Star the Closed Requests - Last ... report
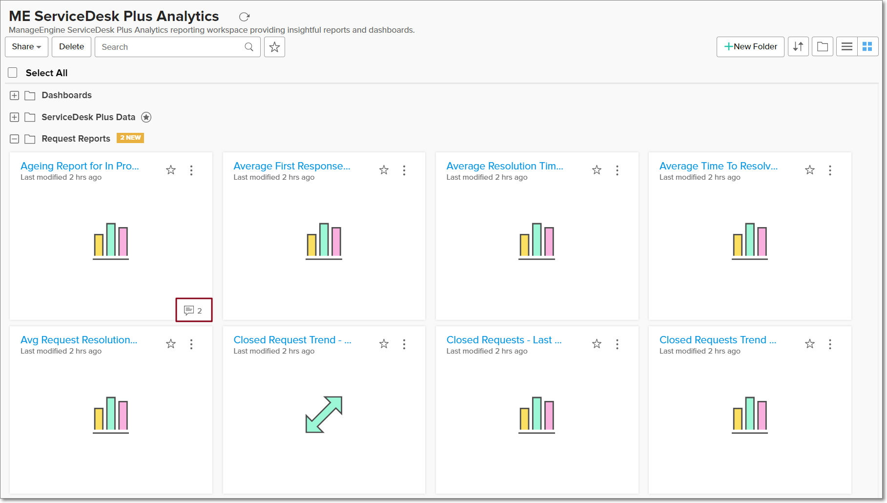The width and height of the screenshot is (887, 503). (597, 344)
